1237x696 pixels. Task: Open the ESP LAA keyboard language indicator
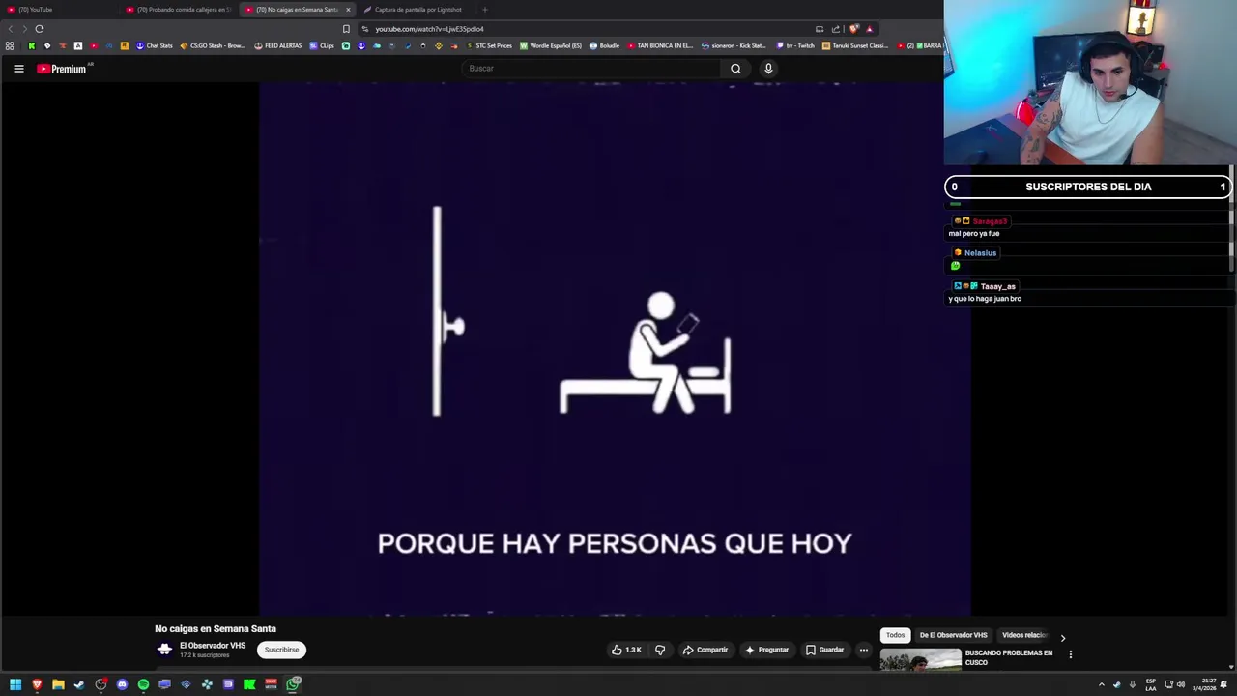coord(1151,684)
